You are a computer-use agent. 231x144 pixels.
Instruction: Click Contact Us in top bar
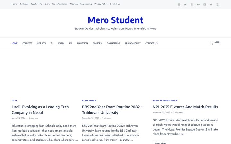click(115, 4)
